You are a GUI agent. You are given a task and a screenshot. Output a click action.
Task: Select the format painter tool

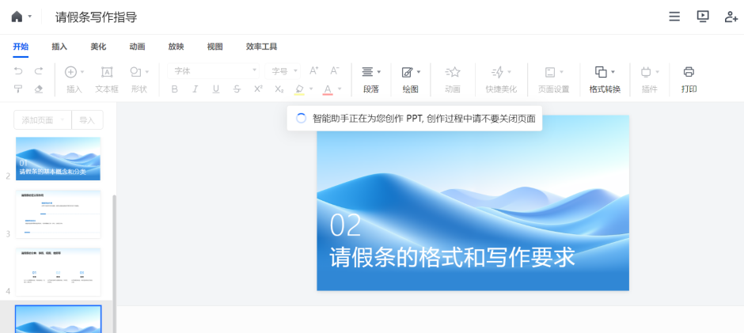(19, 89)
